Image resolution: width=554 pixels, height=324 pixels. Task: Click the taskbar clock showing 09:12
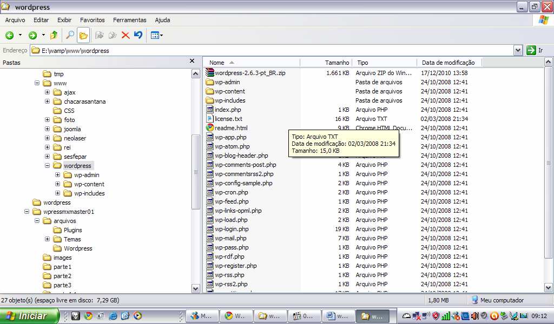[539, 316]
